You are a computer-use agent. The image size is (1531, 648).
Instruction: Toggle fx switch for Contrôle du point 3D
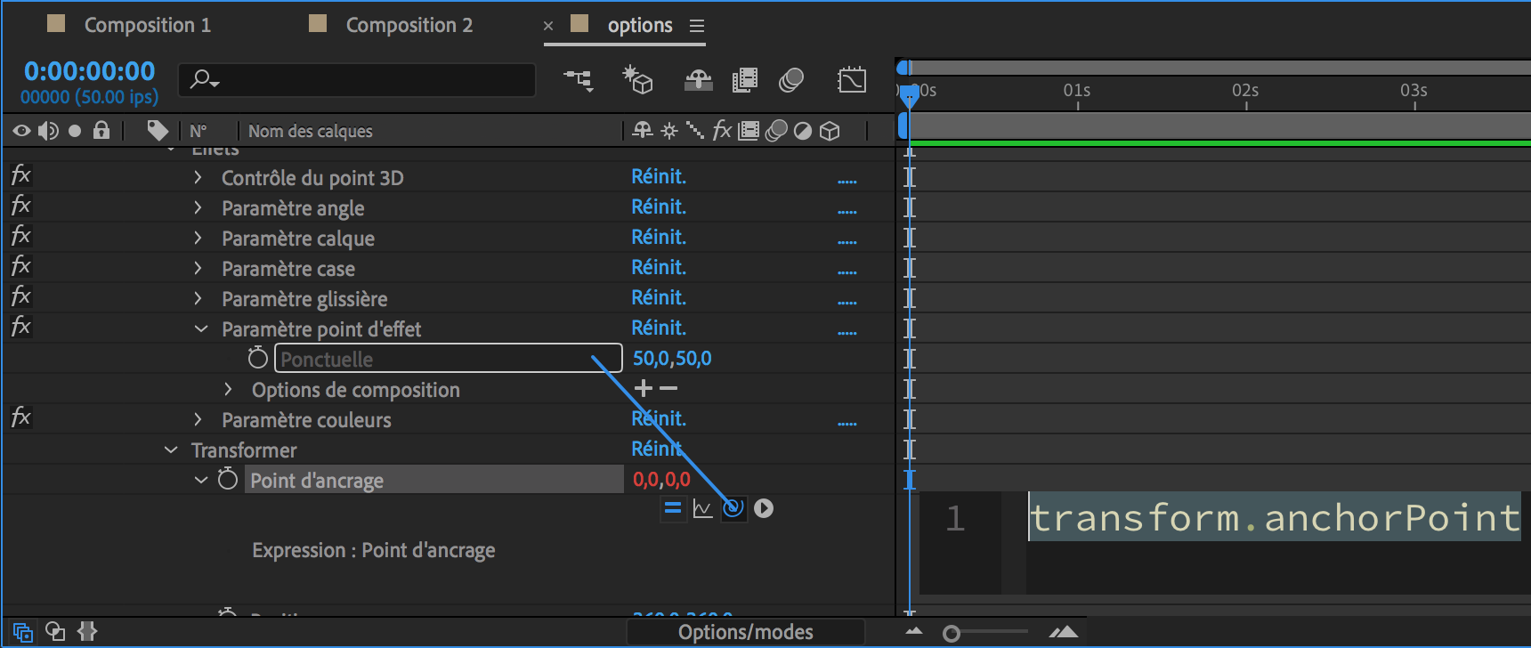pyautogui.click(x=21, y=175)
